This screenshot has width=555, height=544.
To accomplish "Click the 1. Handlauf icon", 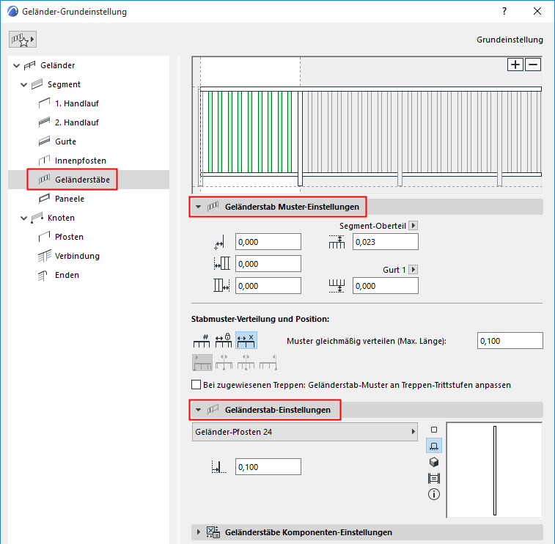I will (x=44, y=103).
